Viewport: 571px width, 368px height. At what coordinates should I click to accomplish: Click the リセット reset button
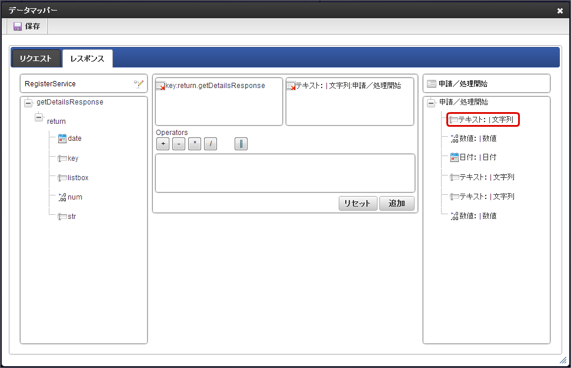(x=358, y=203)
